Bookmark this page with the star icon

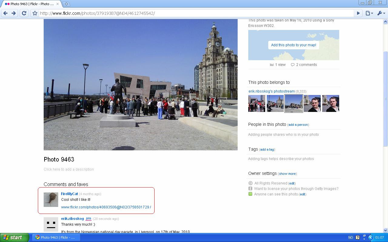tap(35, 13)
